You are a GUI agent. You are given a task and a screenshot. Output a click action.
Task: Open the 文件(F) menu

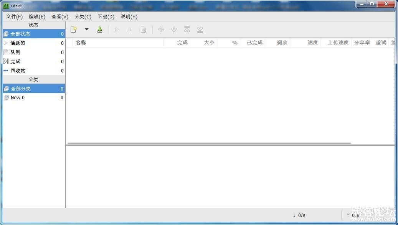point(15,17)
